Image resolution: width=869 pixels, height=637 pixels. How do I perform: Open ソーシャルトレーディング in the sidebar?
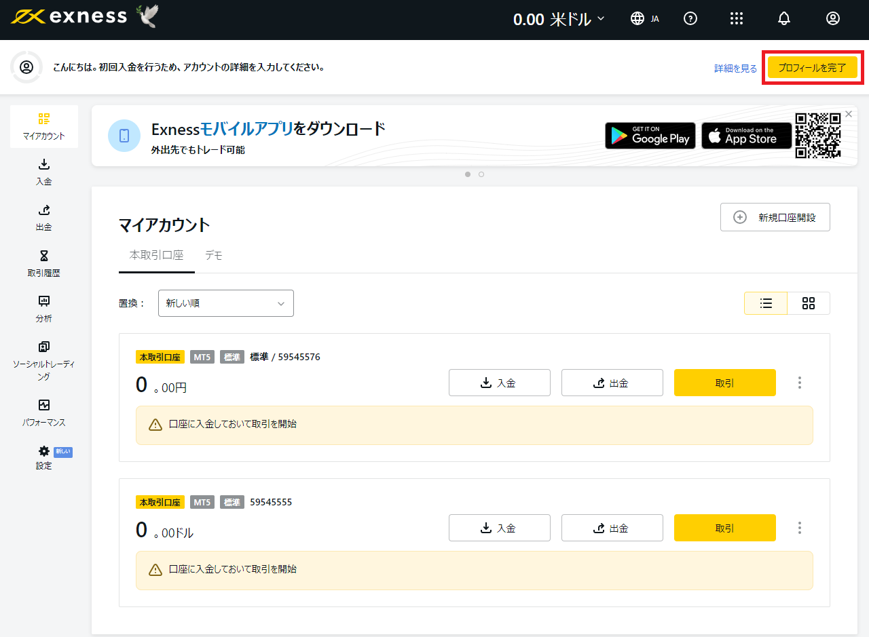point(44,362)
